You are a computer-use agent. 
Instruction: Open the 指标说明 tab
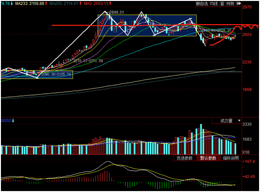(231, 158)
